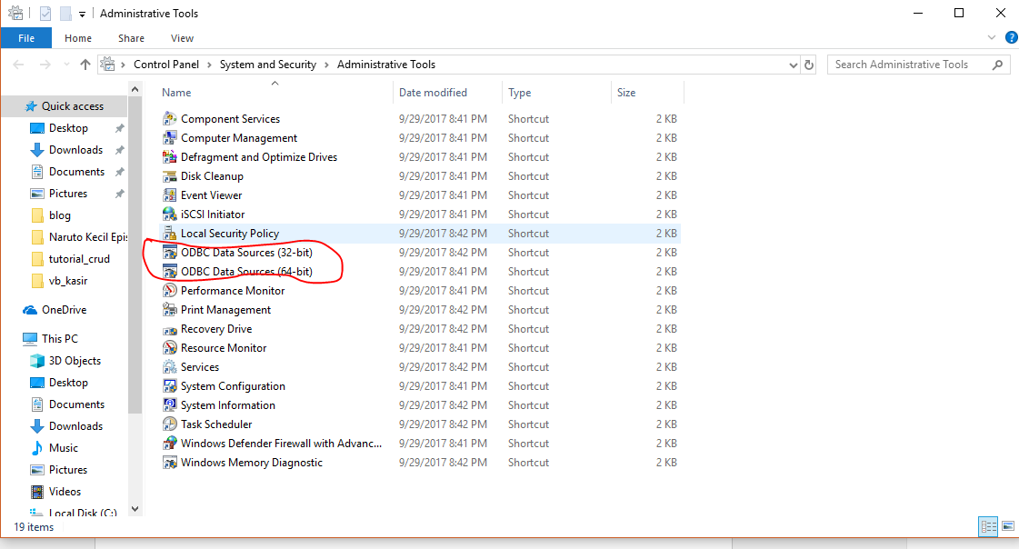
Task: Expand the chevron after System and Security
Action: 325,65
